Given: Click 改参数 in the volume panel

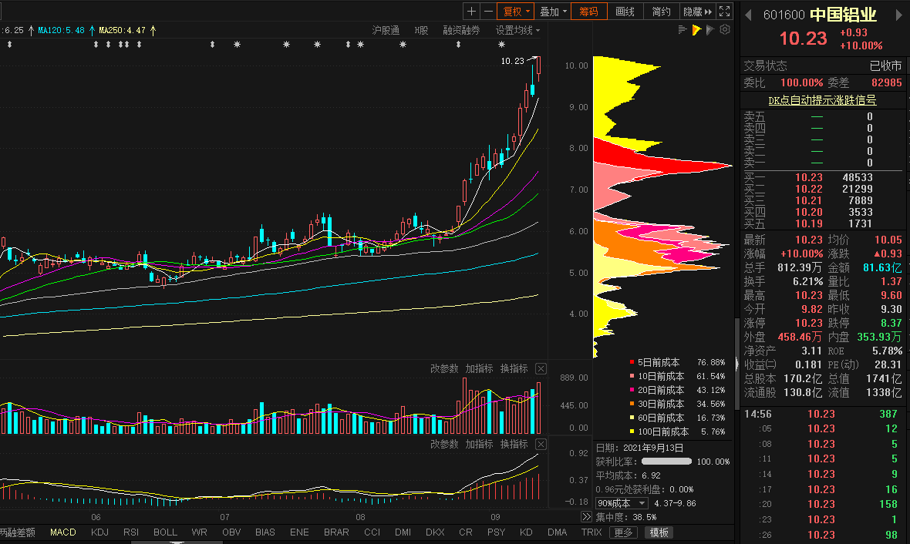Looking at the screenshot, I should pyautogui.click(x=444, y=369).
